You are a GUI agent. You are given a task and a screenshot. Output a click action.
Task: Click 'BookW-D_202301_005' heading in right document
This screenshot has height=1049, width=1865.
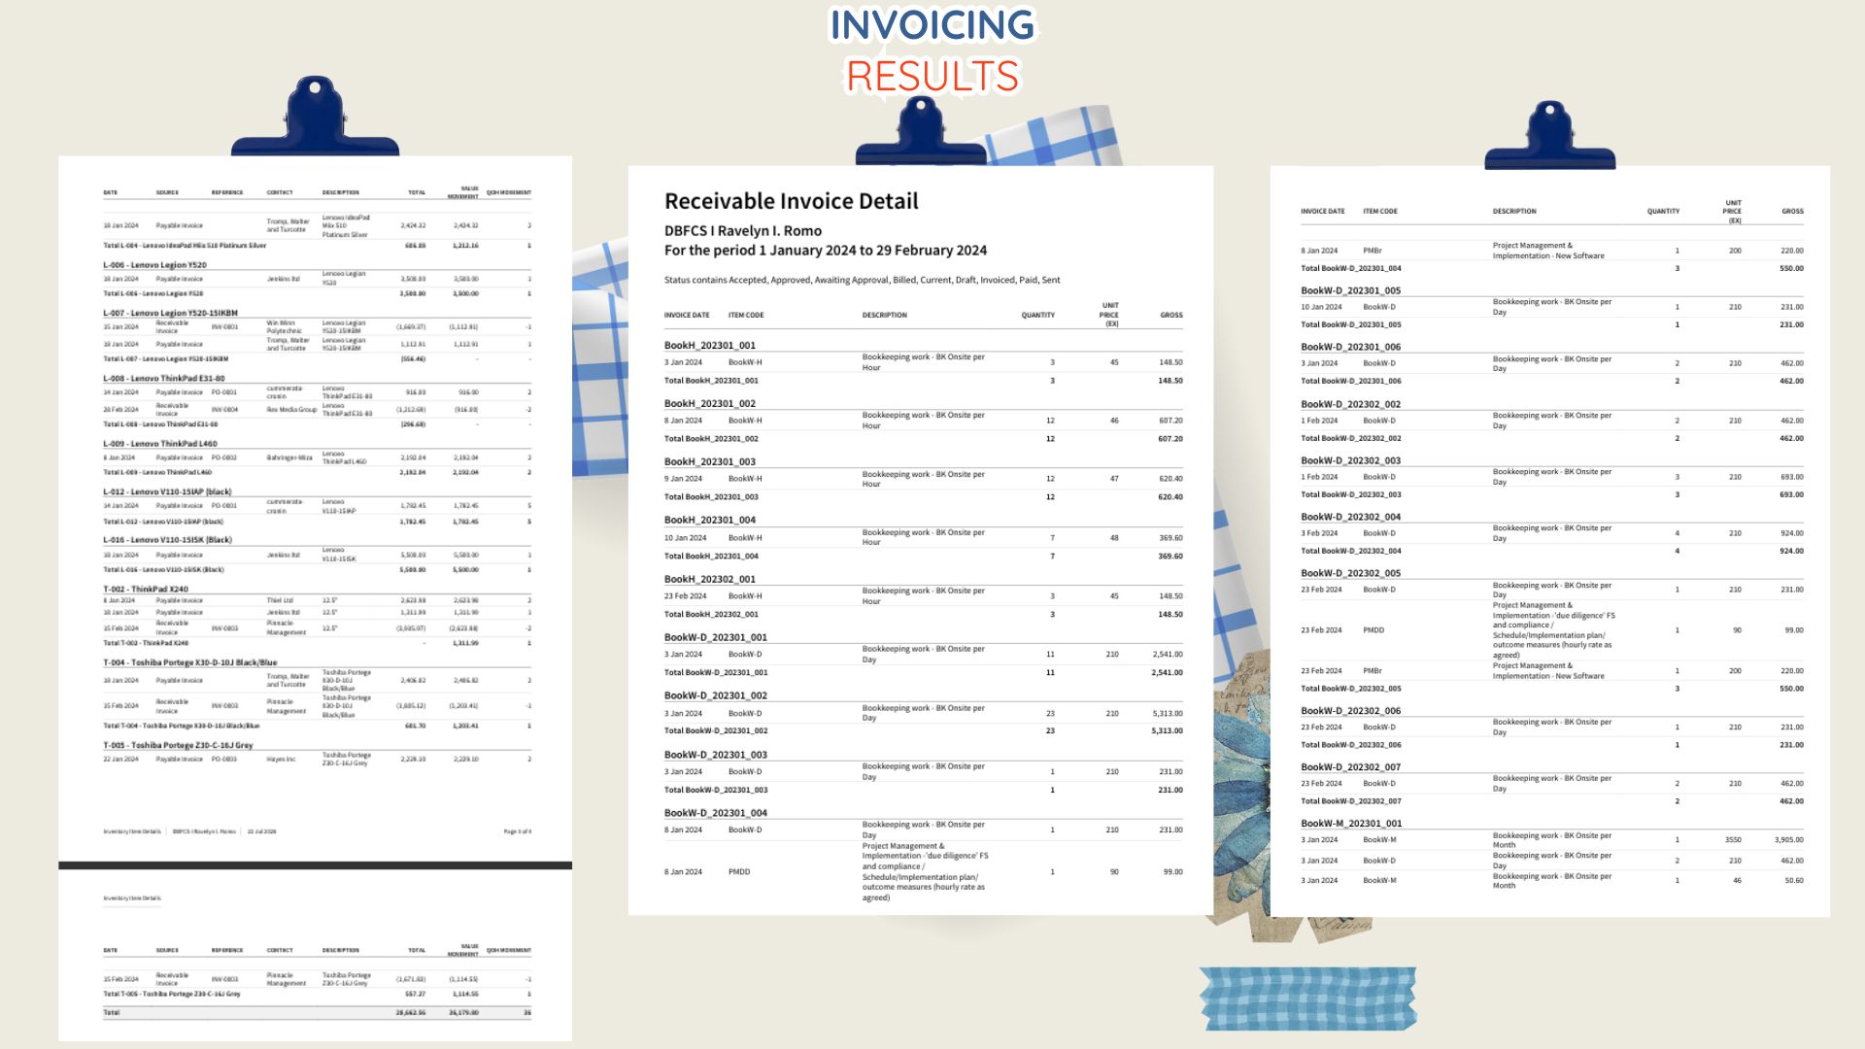[x=1351, y=290]
